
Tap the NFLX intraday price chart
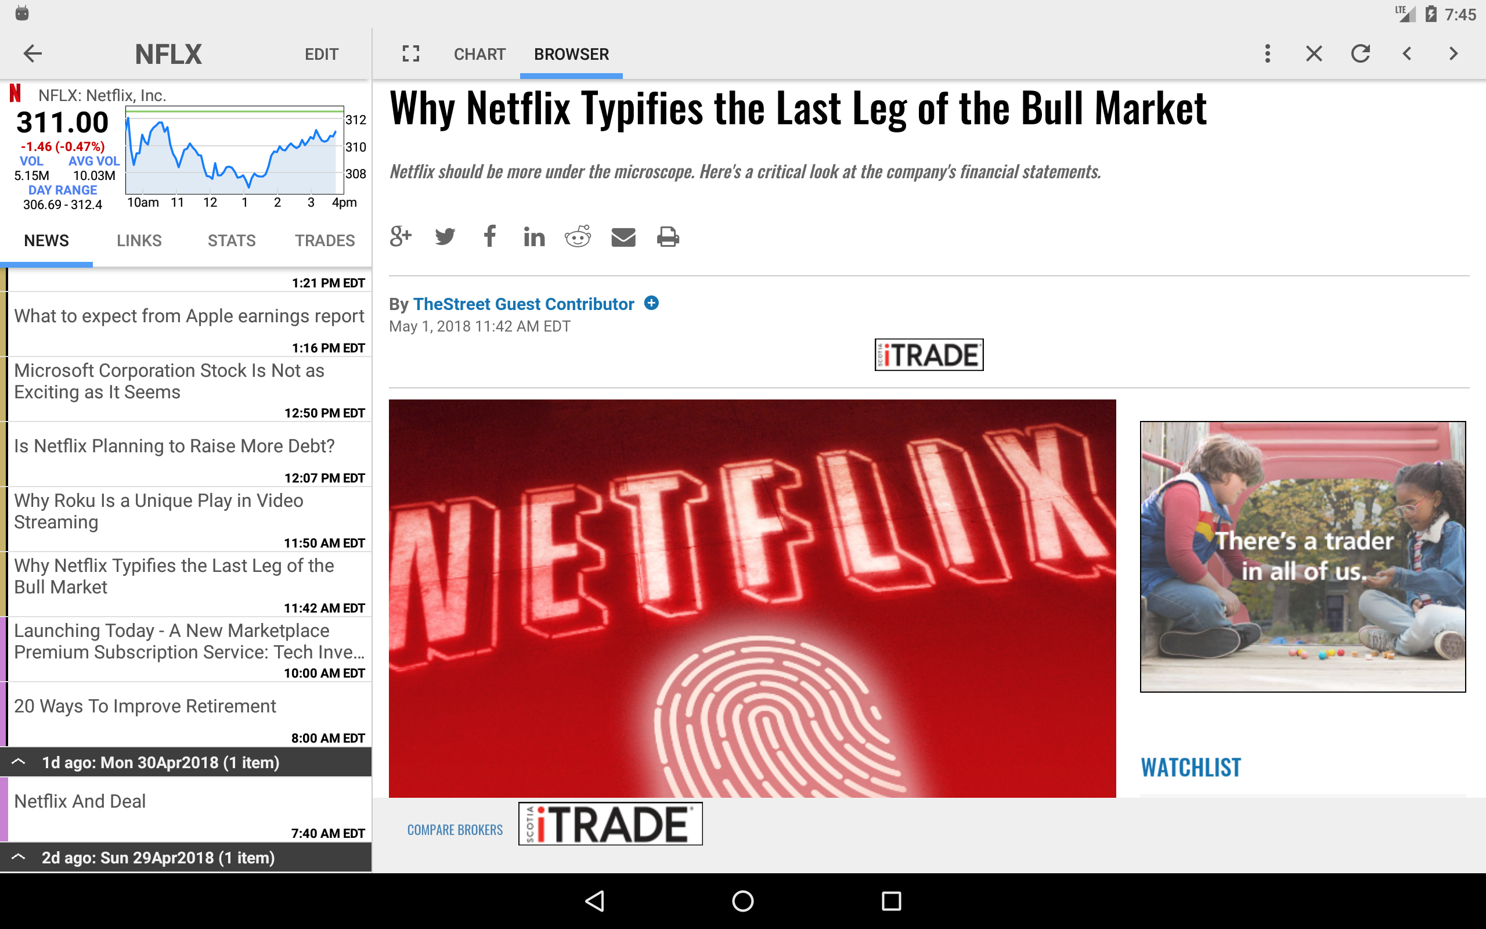pyautogui.click(x=235, y=150)
